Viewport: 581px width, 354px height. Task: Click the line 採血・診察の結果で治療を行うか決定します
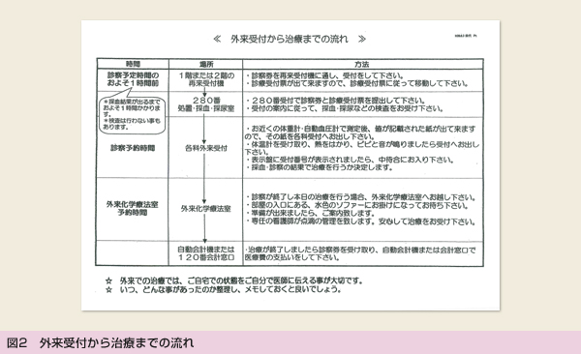click(320, 167)
